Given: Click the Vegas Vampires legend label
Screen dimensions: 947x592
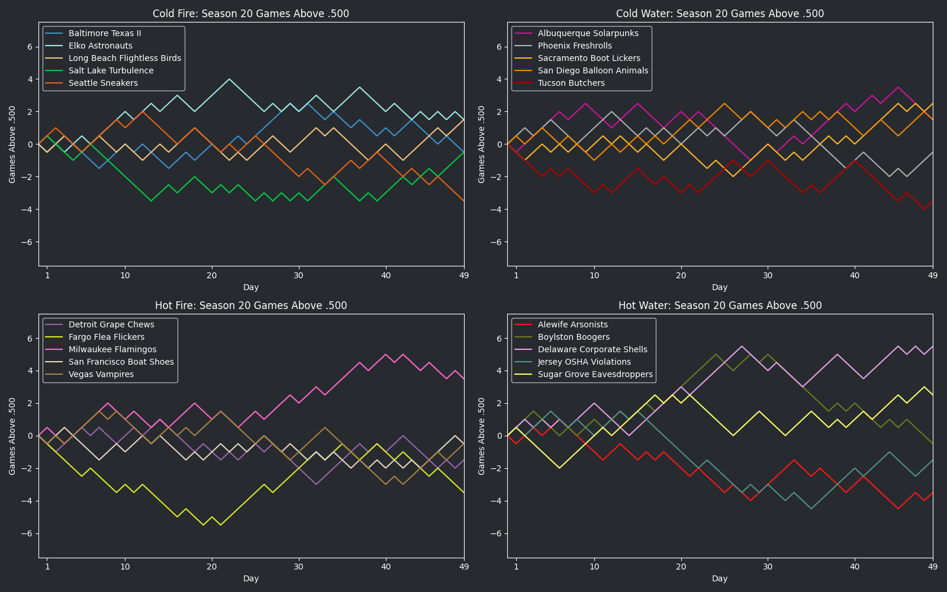Looking at the screenshot, I should [101, 374].
